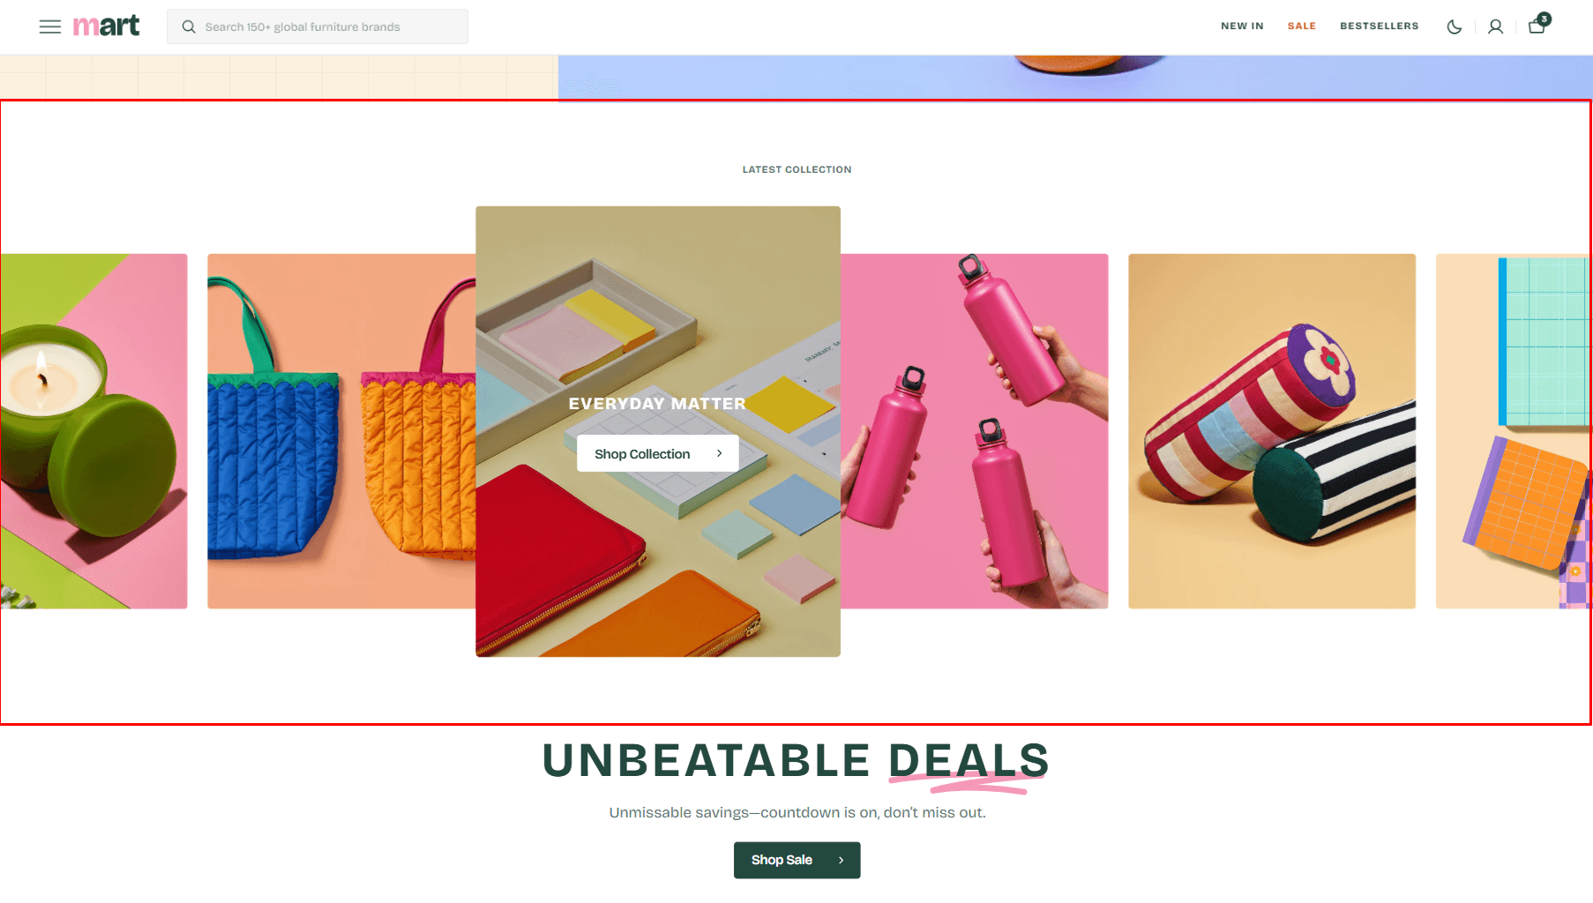The width and height of the screenshot is (1593, 903).
Task: Select the green candle collection slide
Action: click(x=93, y=431)
